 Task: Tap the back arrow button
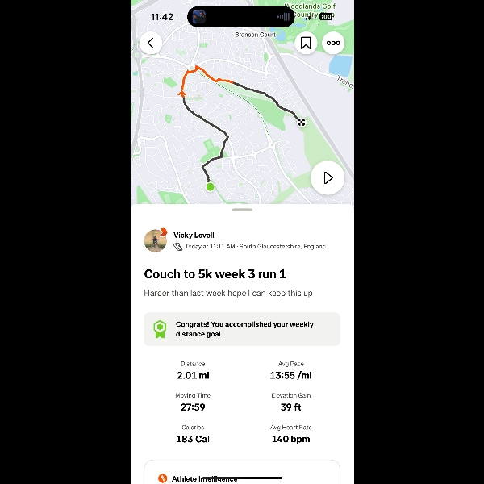(x=151, y=43)
